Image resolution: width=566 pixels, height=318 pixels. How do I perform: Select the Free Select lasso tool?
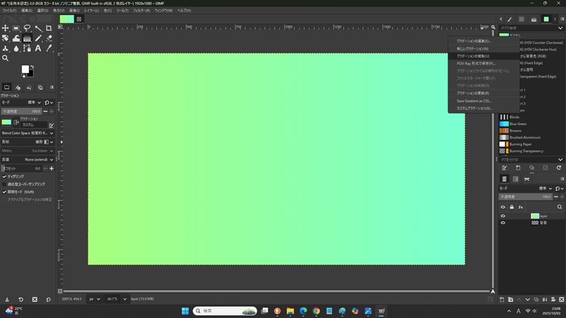click(x=27, y=28)
